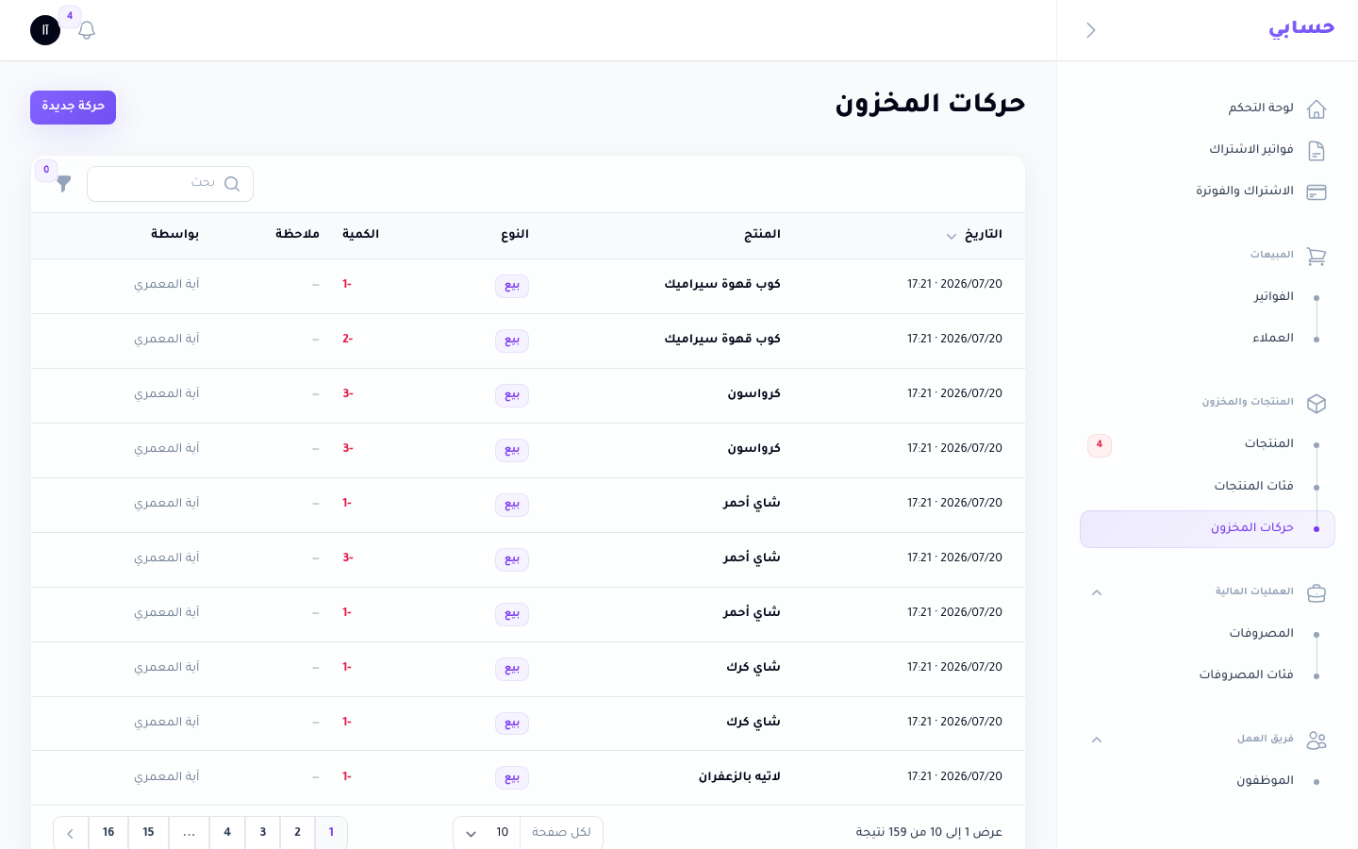1358x849 pixels.
Task: Go to page 15
Action: [x=148, y=833]
